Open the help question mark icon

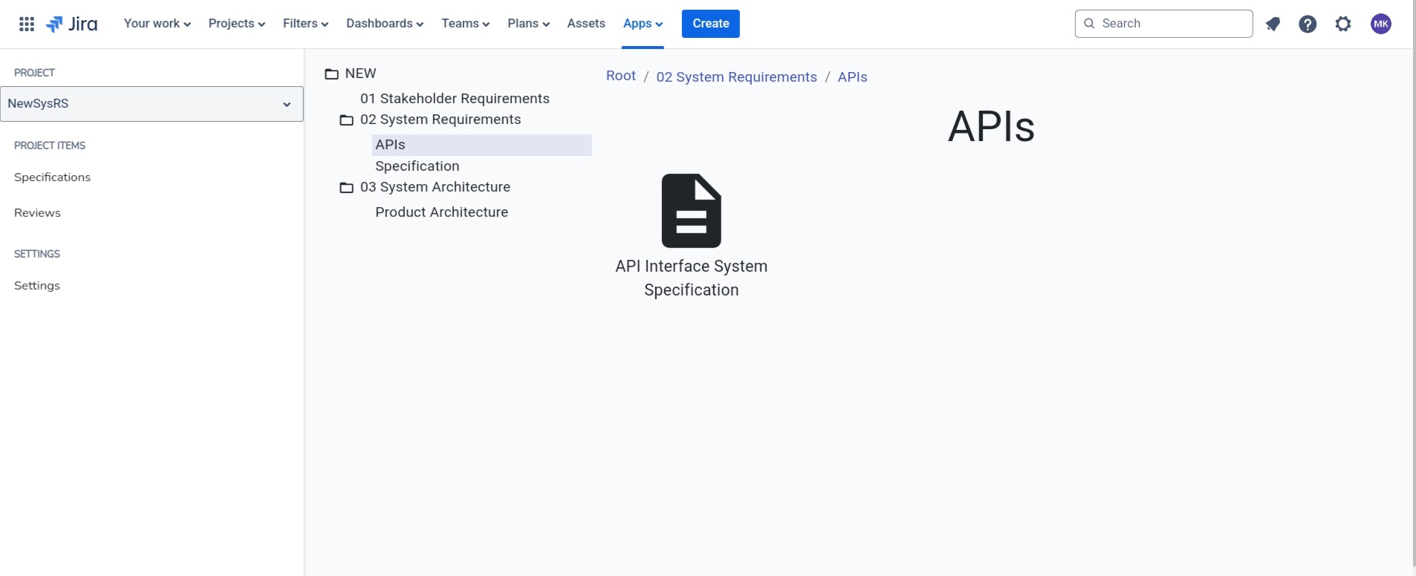click(1308, 24)
